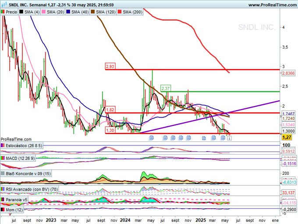Click the dark blue SMA (40) swatch
The width and height of the screenshot is (298, 224).
pyautogui.click(x=68, y=12)
